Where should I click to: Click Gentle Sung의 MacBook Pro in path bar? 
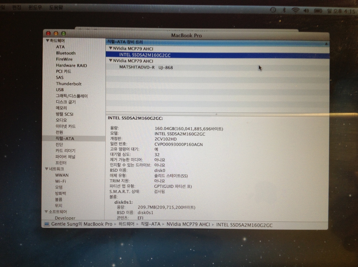pyautogui.click(x=82, y=224)
